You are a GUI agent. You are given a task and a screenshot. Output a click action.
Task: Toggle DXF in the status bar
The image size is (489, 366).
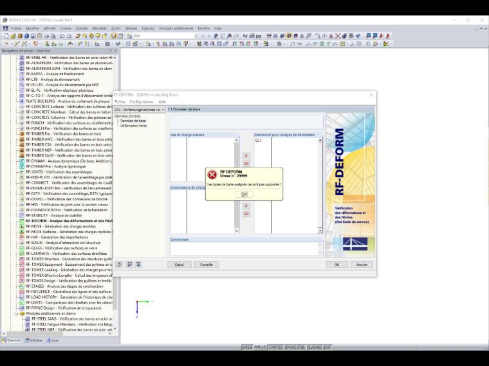pyautogui.click(x=328, y=347)
